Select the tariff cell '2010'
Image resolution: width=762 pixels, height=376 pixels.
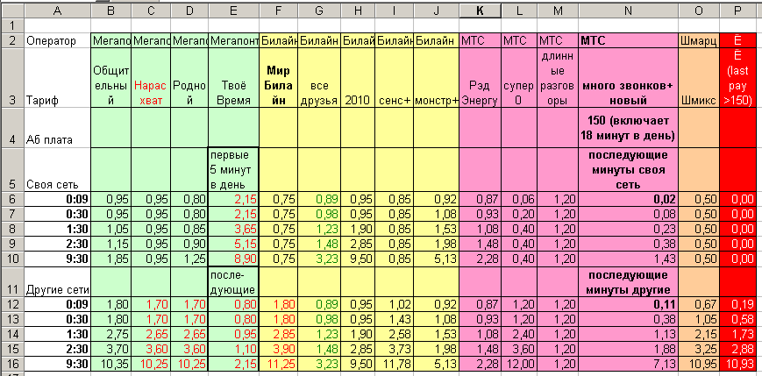pos(357,78)
